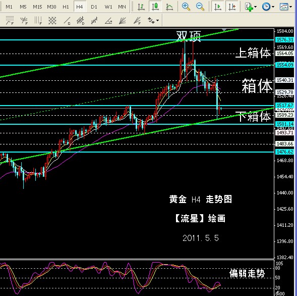This screenshot has height=296, width=297.
Task: Select the Fibonacci fan tool
Action: pyautogui.click(x=137, y=21)
